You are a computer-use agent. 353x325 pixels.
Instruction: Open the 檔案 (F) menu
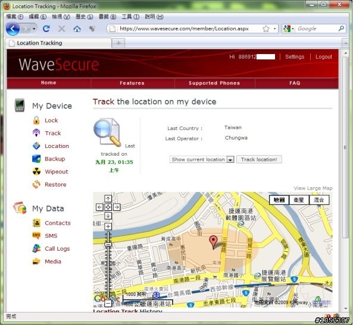pos(15,17)
